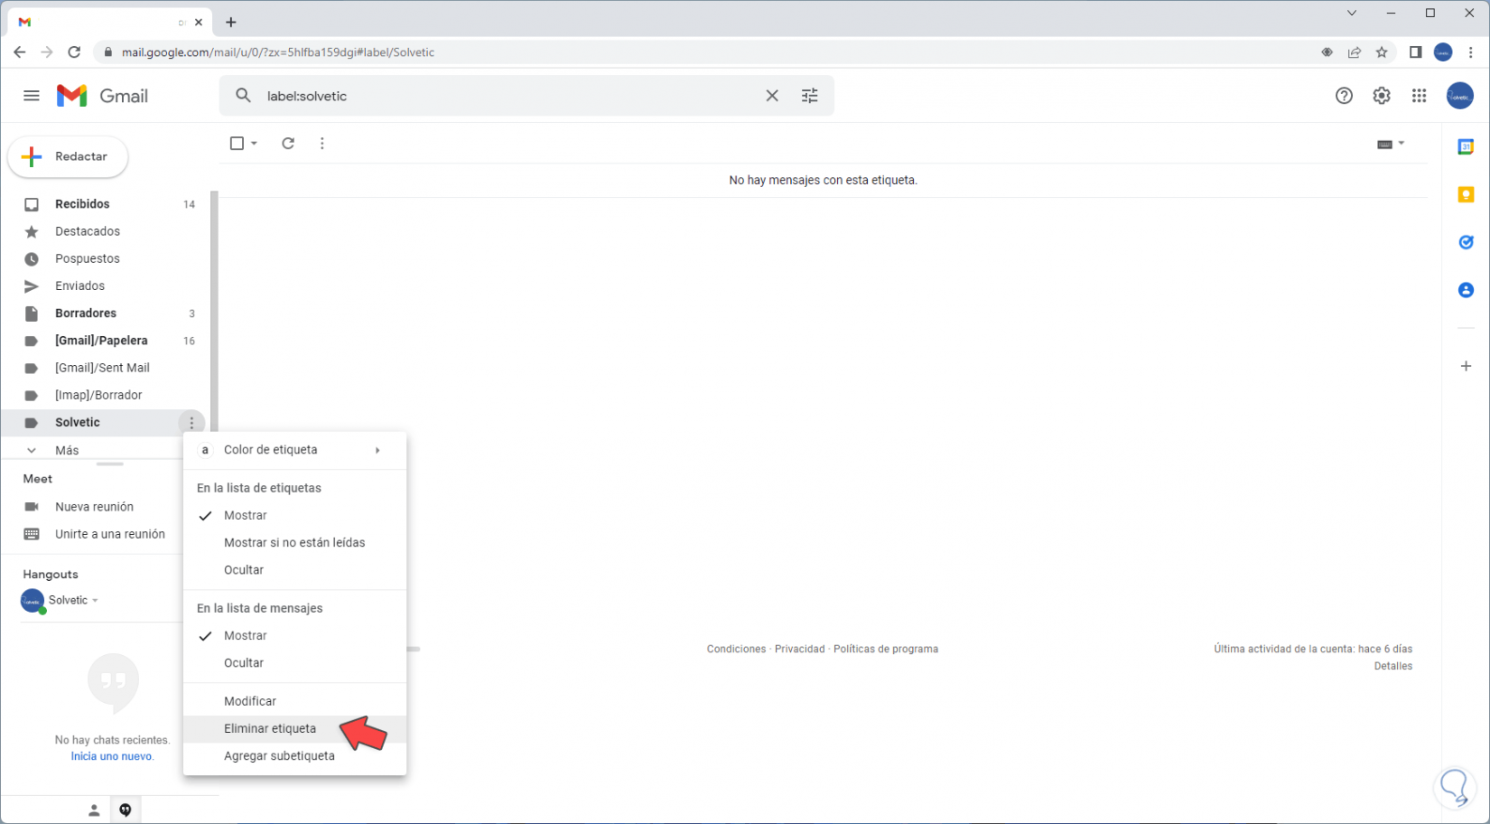Open Chrome tab search chevron
1490x824 pixels.
point(1352,13)
